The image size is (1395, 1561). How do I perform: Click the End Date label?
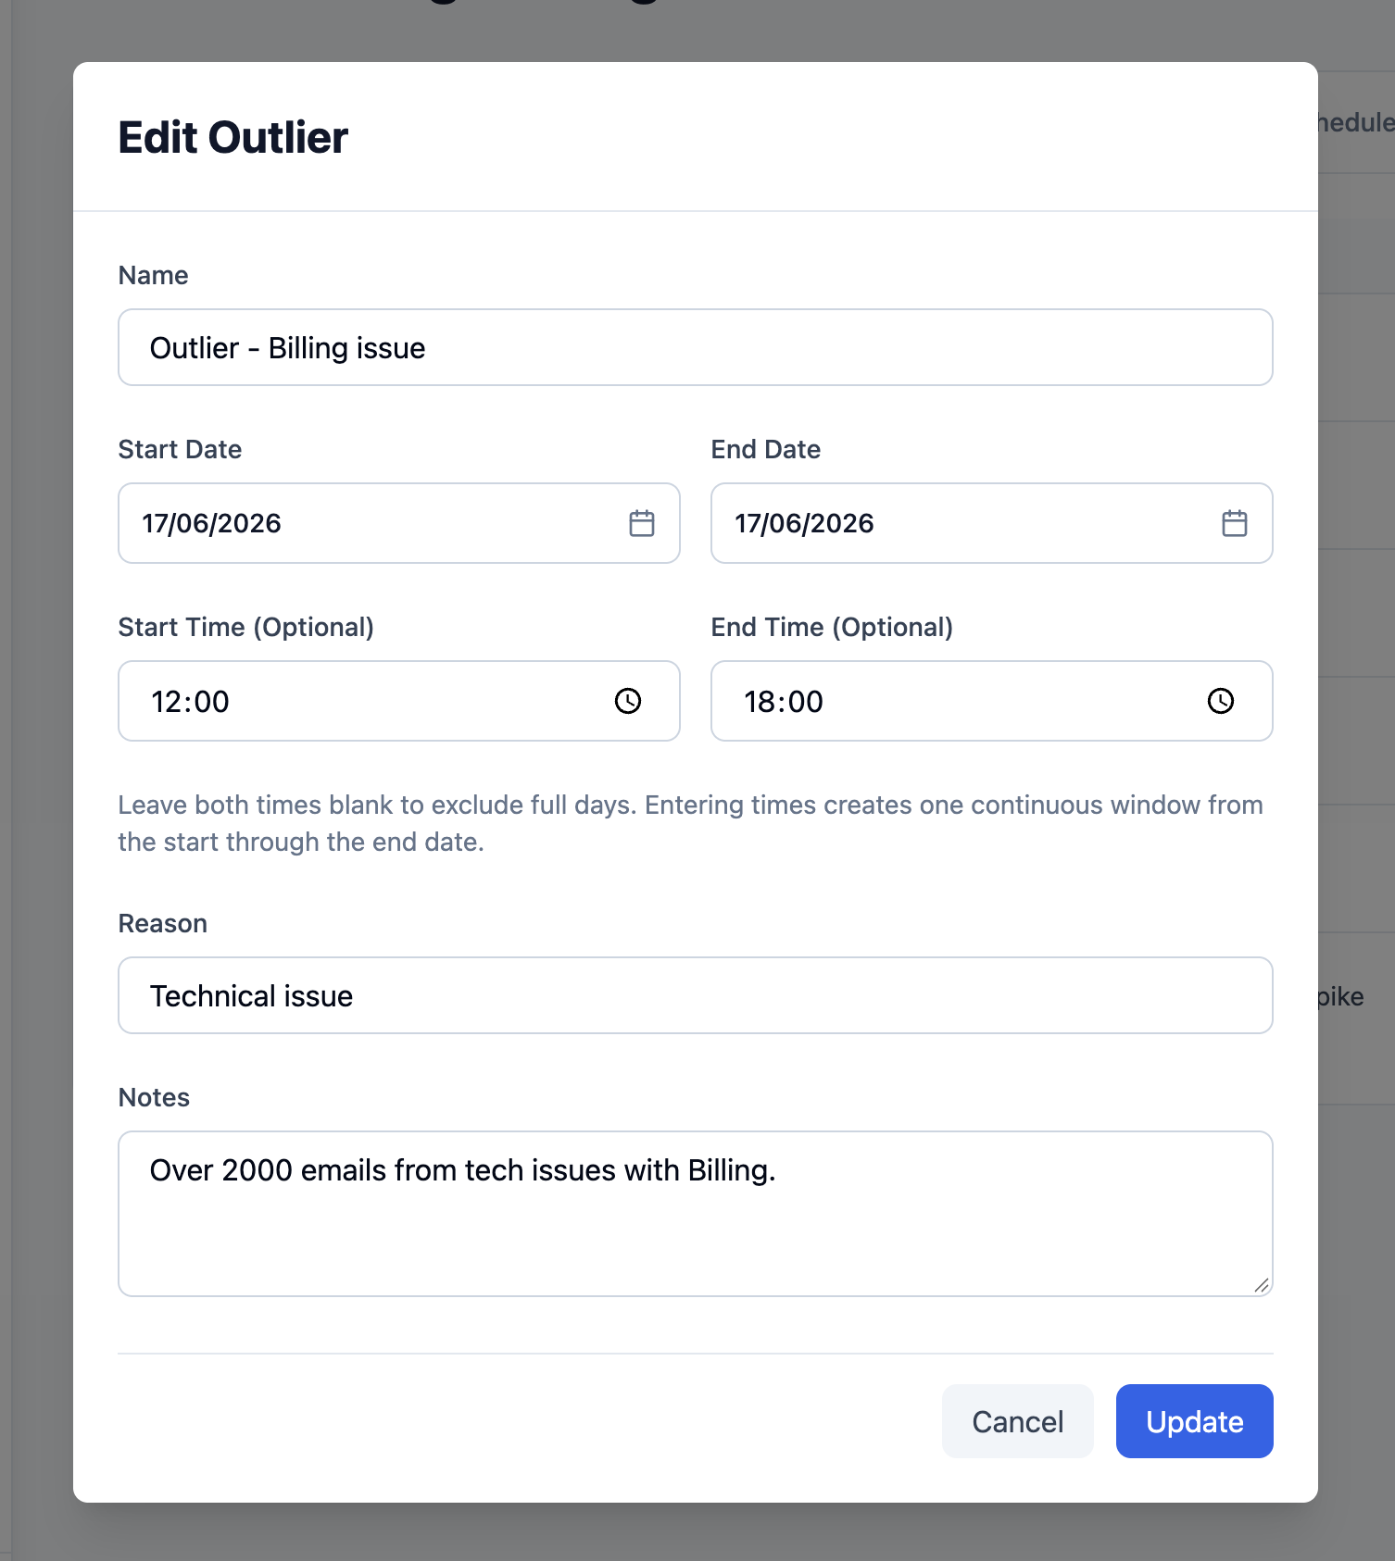(x=766, y=449)
